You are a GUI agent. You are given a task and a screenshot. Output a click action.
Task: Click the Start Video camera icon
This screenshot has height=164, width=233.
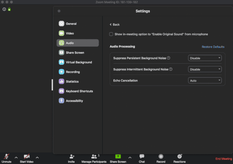coord(27,156)
